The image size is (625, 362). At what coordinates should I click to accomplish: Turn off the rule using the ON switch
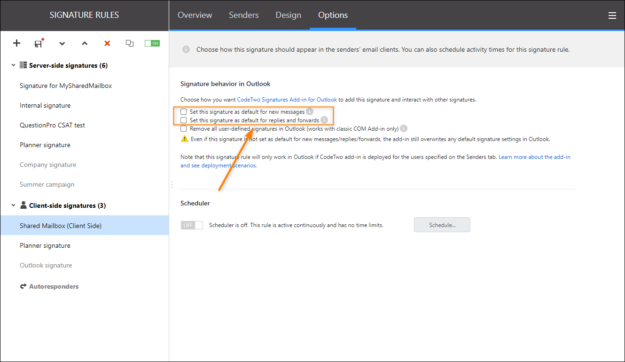tap(152, 42)
